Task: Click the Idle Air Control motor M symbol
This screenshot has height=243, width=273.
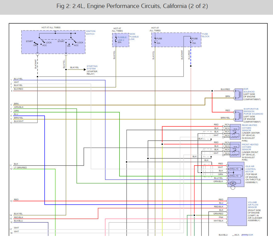Action: click(233, 183)
